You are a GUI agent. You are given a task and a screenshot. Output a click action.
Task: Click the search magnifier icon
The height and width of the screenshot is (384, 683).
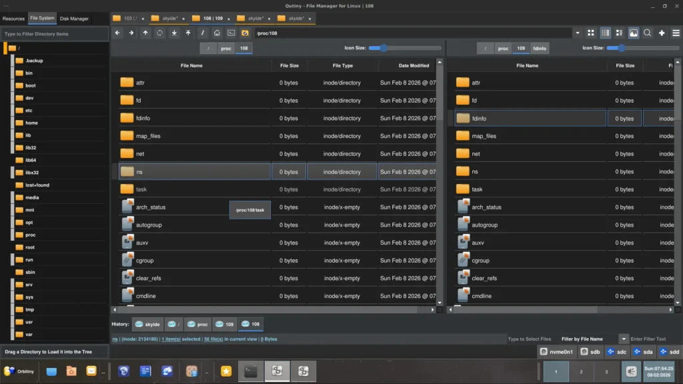[x=647, y=33]
